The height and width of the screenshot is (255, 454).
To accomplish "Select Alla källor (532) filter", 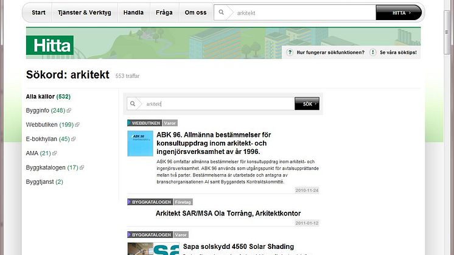I will (48, 96).
